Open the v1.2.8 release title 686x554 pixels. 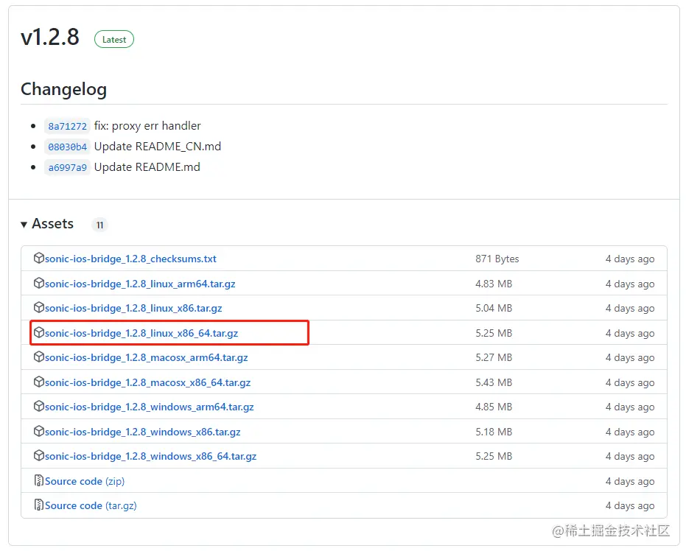click(50, 37)
